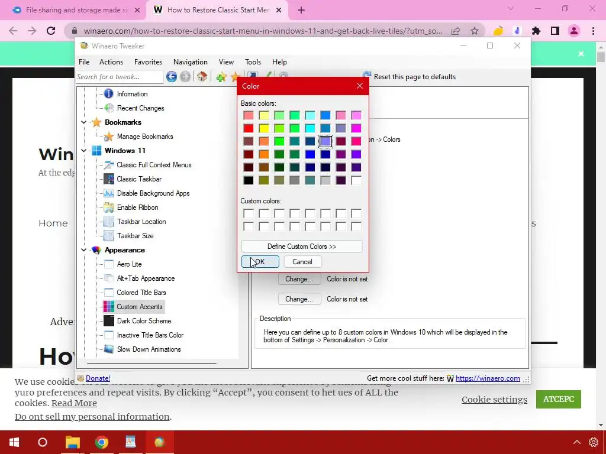The height and width of the screenshot is (454, 606).
Task: Open the Help menu
Action: (x=279, y=61)
